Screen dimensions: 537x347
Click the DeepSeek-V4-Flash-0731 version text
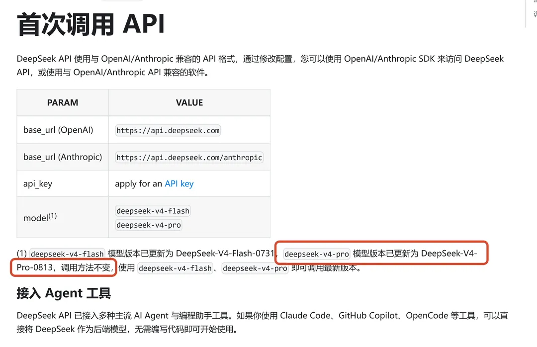[225, 254]
